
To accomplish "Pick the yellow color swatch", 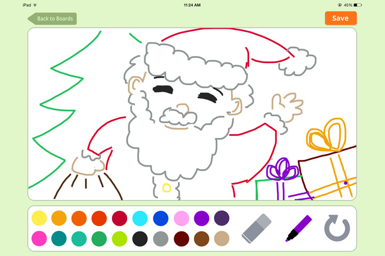I will pos(39,218).
